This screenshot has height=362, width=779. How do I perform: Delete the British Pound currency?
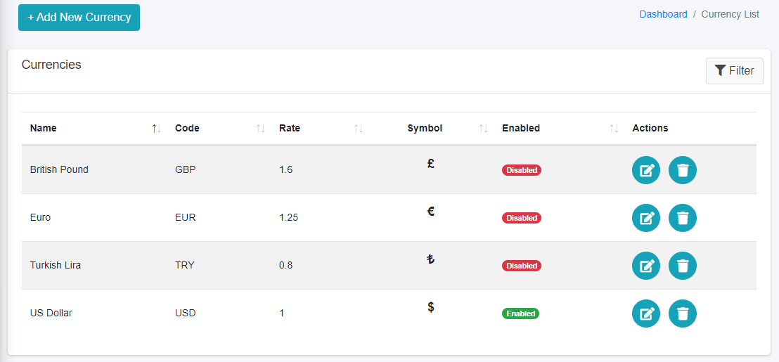click(x=682, y=170)
